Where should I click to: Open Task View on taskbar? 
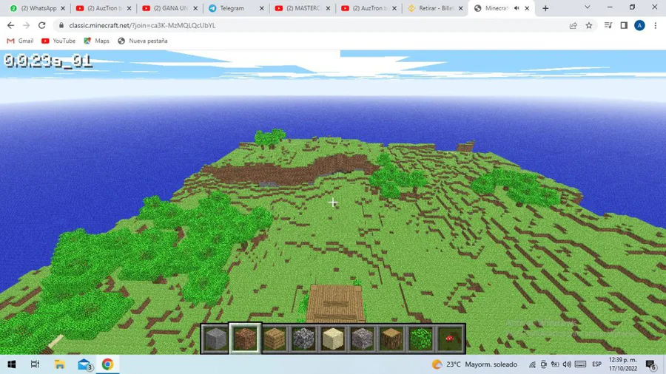click(x=35, y=364)
